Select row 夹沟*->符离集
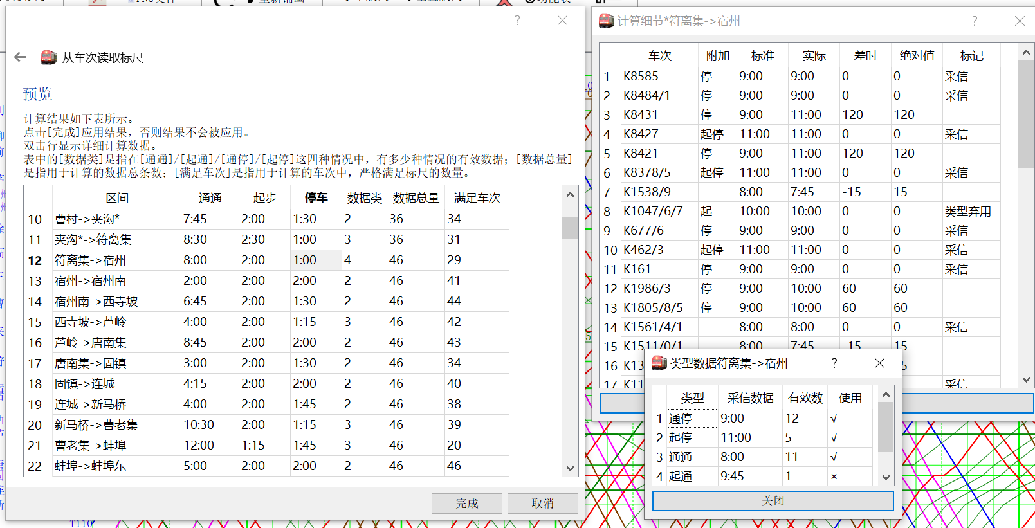Screen dimensions: 1035x528 tap(267, 239)
